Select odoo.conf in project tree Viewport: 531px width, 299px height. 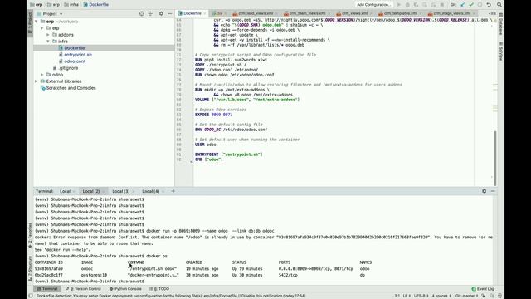75,61
